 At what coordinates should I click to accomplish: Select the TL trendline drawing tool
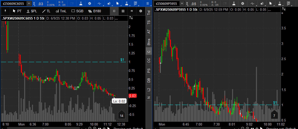point(46,11)
